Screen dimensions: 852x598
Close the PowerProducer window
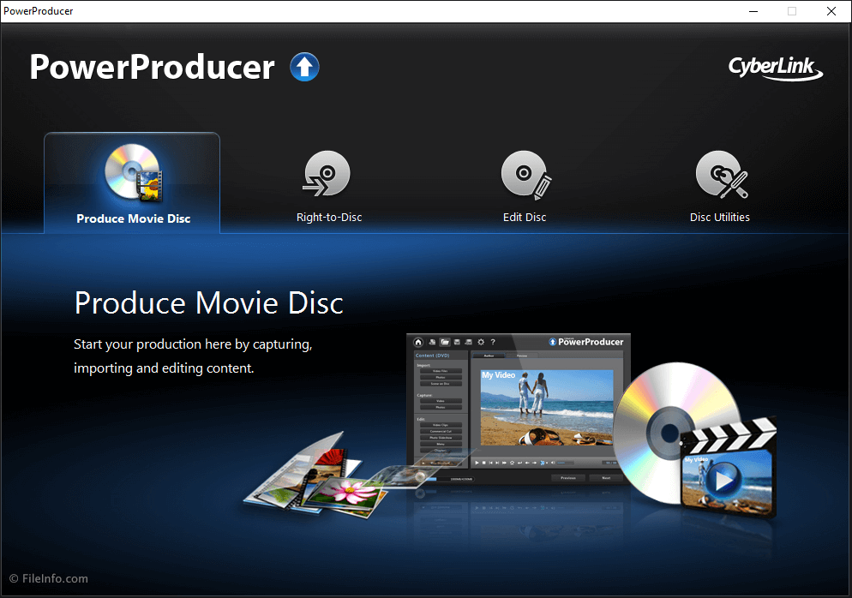pyautogui.click(x=831, y=11)
